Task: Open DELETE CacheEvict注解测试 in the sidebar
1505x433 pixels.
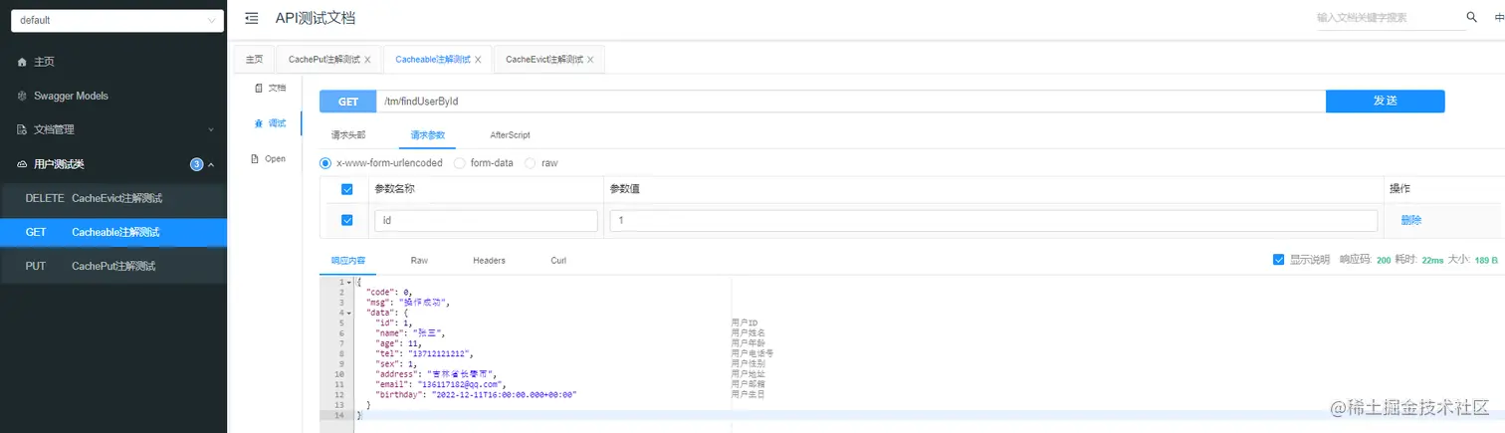Action: [x=113, y=198]
